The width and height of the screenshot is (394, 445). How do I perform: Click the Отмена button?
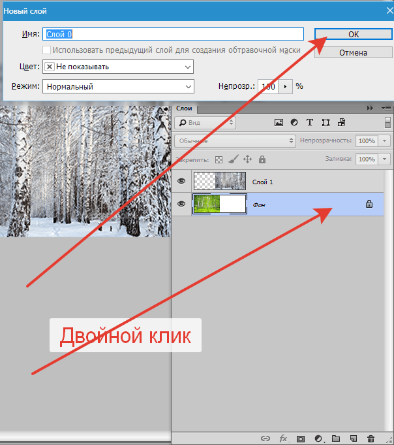tap(353, 52)
